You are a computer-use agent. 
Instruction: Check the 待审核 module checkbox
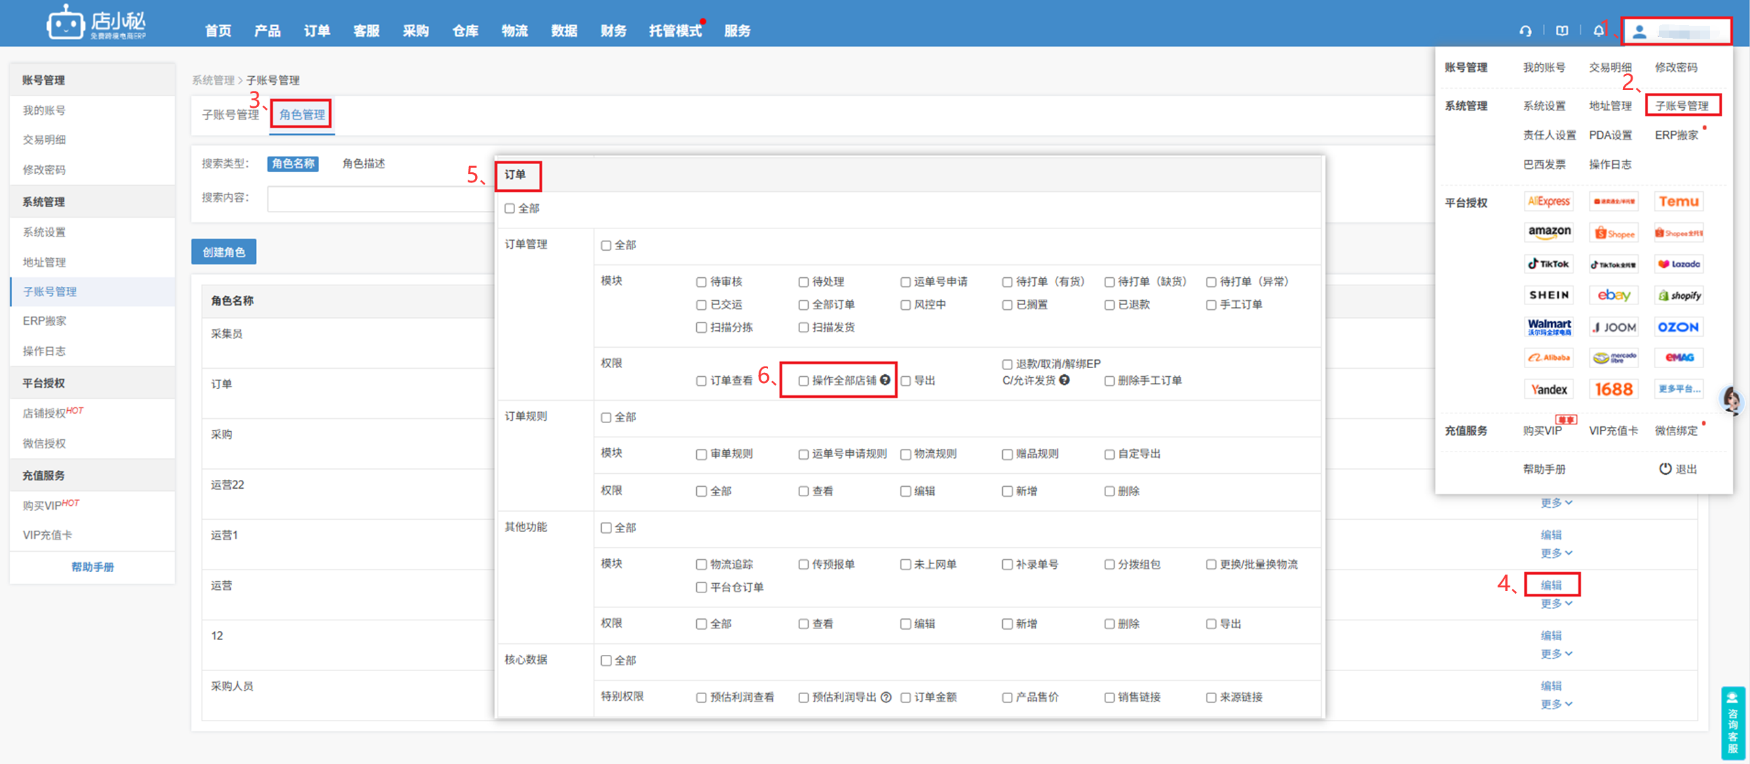pos(701,281)
